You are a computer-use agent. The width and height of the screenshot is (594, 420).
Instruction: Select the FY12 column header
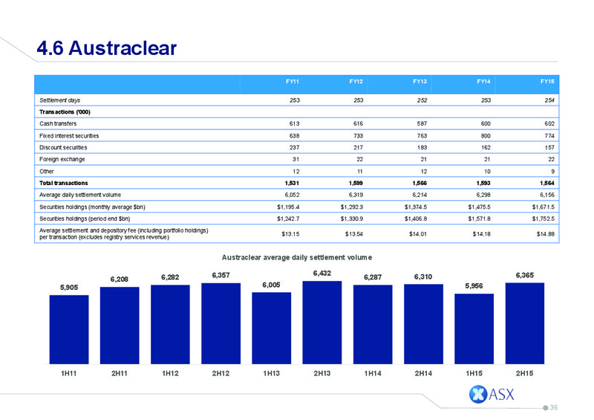pyautogui.click(x=356, y=82)
